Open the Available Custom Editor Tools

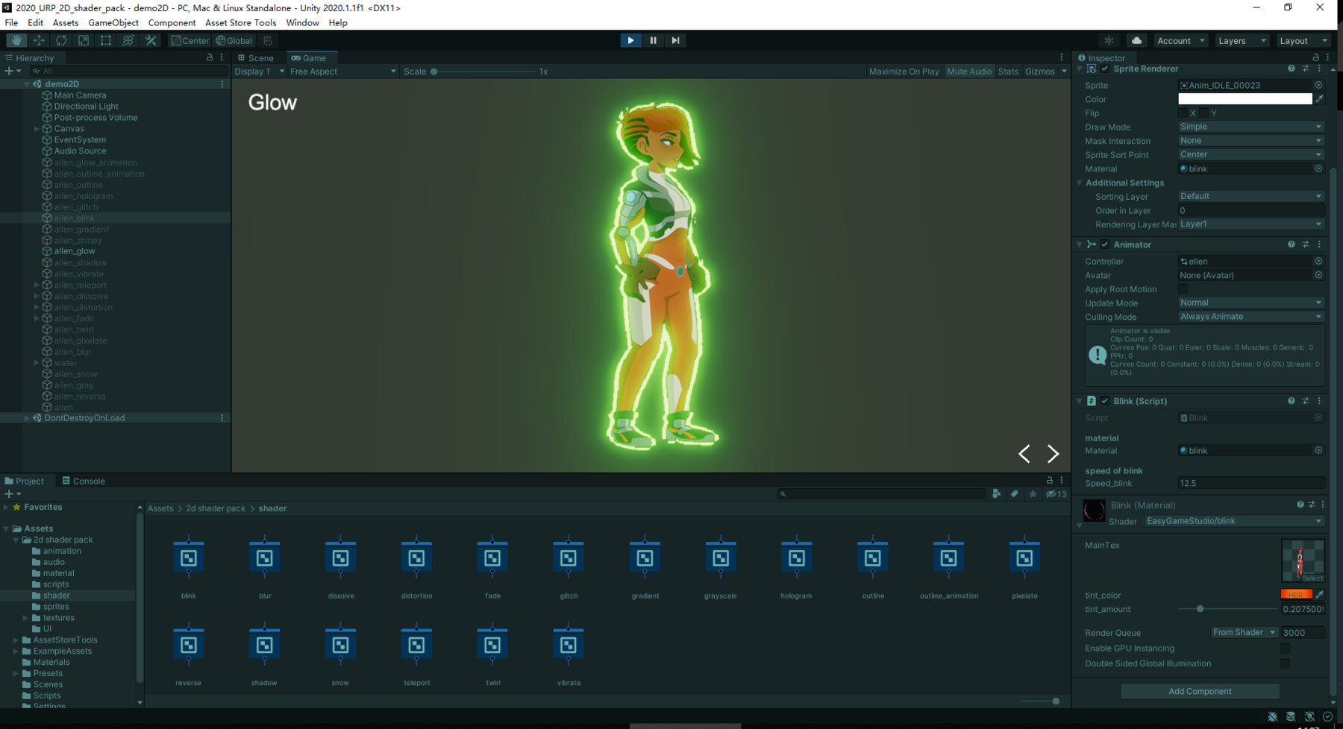pos(151,40)
